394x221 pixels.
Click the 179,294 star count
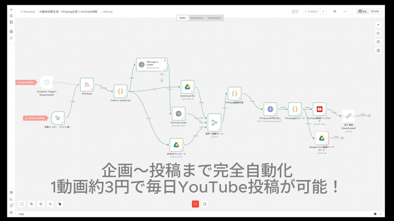pyautogui.click(x=375, y=12)
